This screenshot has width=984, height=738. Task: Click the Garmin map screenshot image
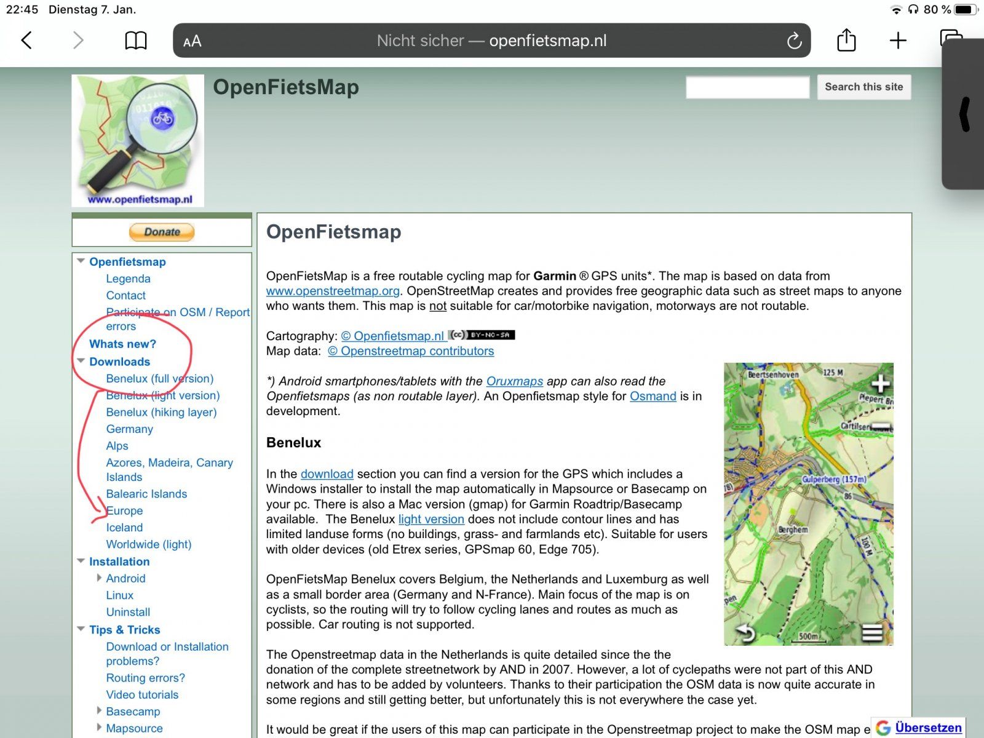click(809, 504)
